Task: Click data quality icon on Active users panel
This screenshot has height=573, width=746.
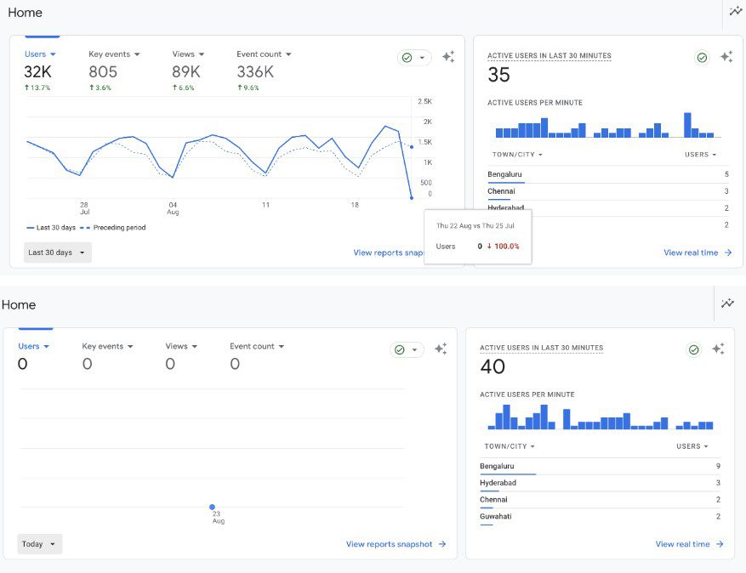Action: 702,57
